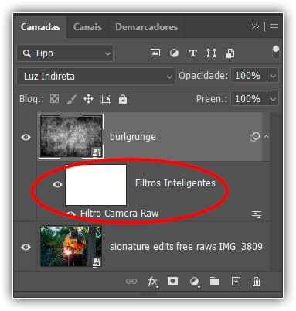Viewport: 296px width, 311px height.
Task: Open Camera Raw filter blending options icon
Action: click(x=257, y=214)
